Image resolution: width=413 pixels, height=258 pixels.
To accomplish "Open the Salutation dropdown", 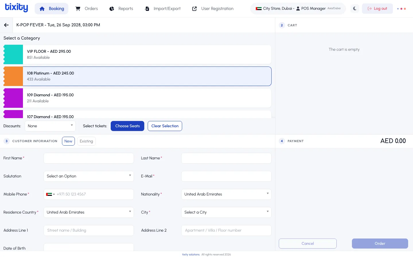I will [x=89, y=176].
